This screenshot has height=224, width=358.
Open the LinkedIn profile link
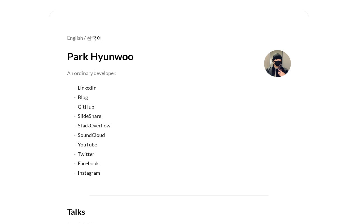87,88
